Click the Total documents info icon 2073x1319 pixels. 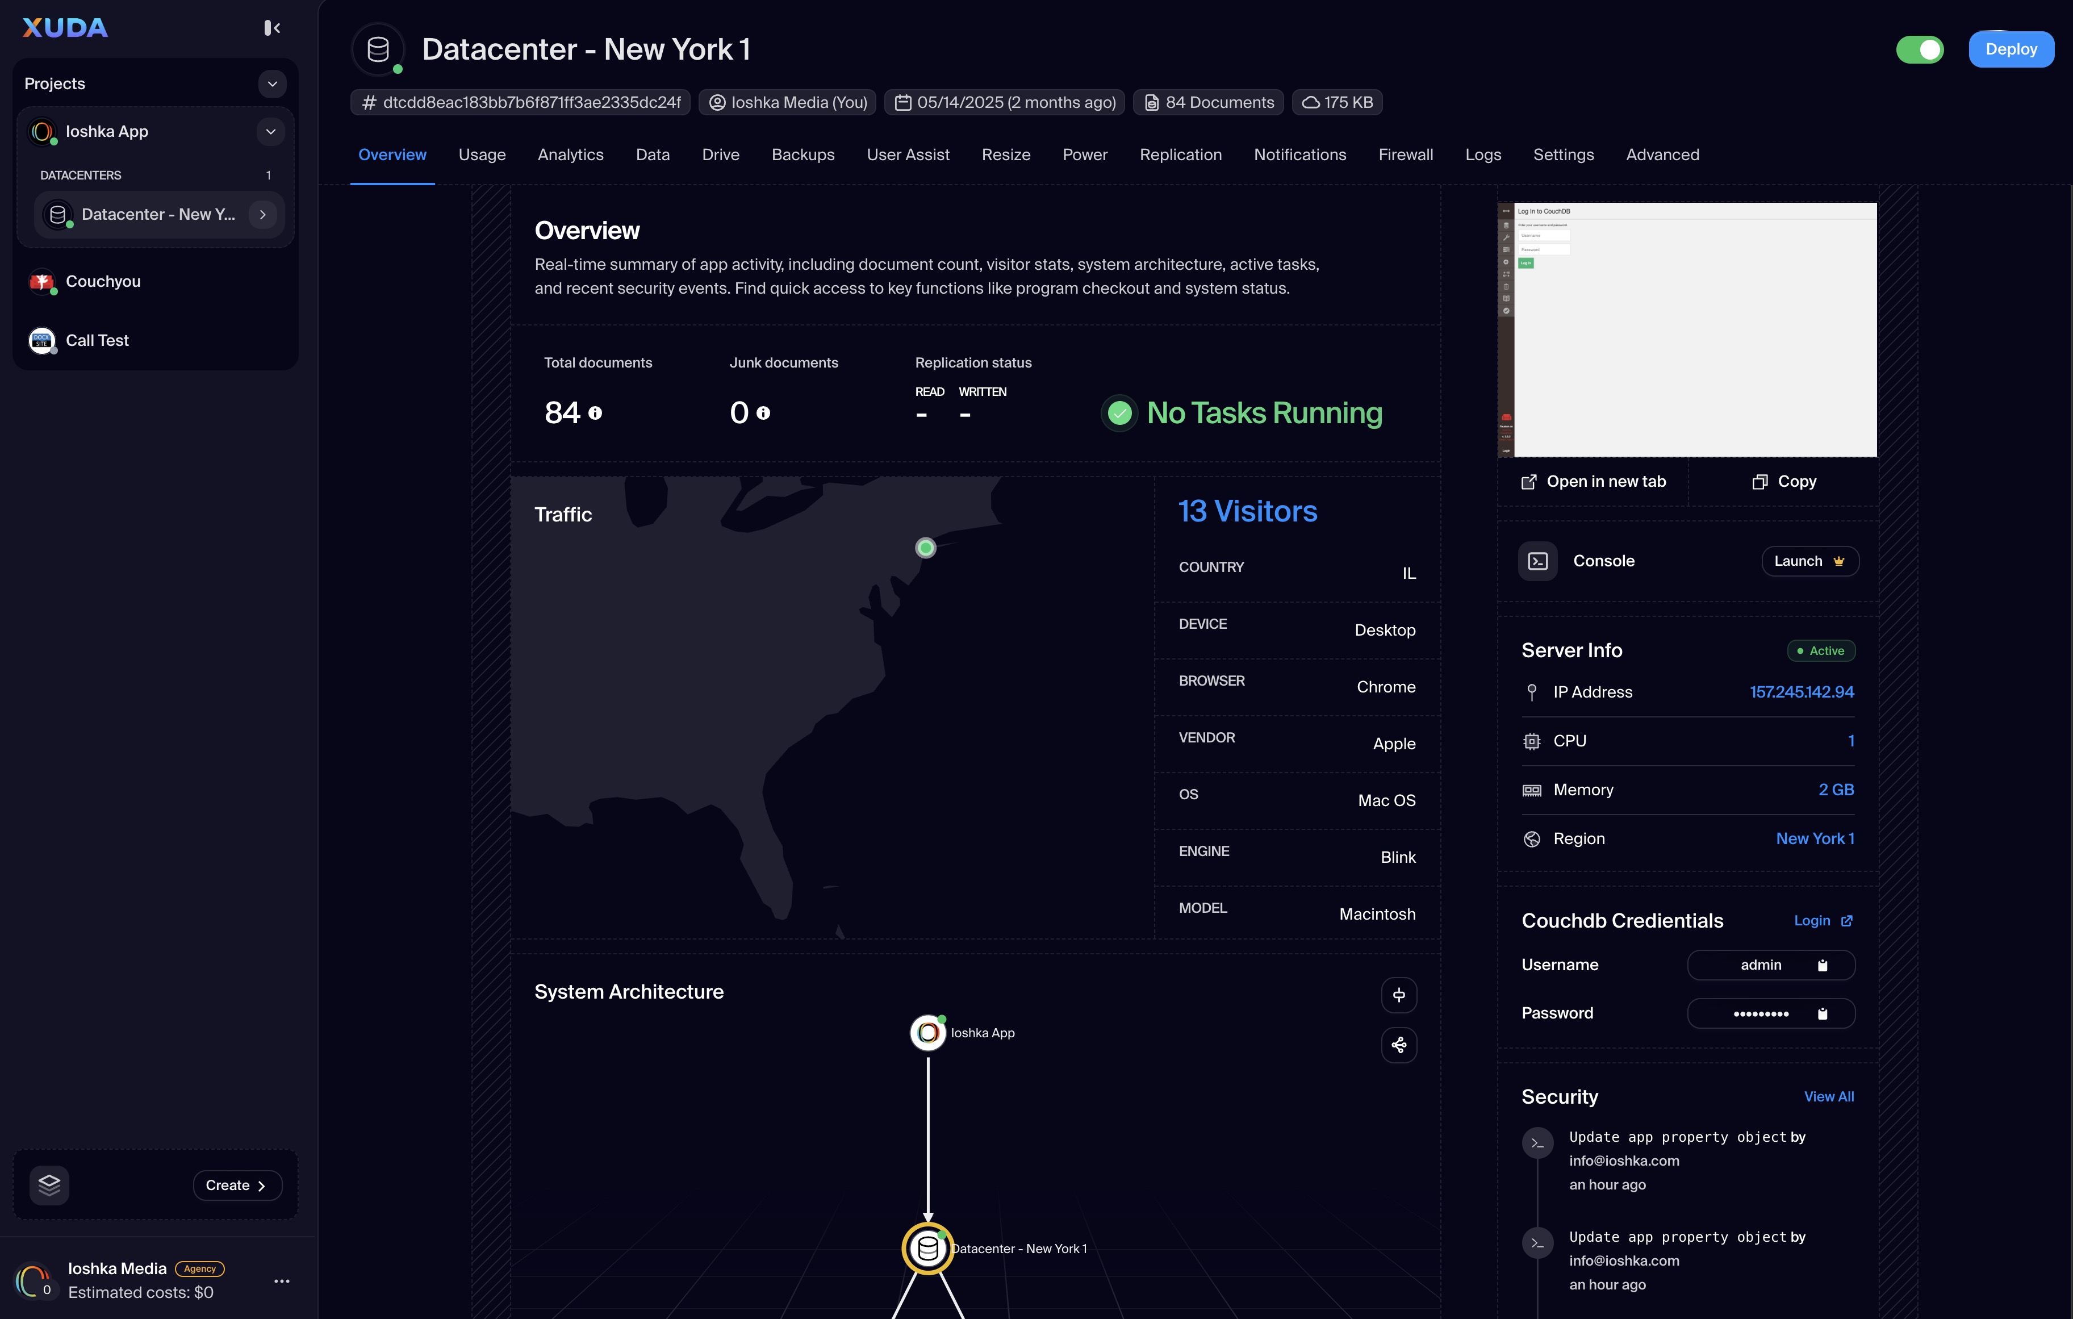(595, 414)
